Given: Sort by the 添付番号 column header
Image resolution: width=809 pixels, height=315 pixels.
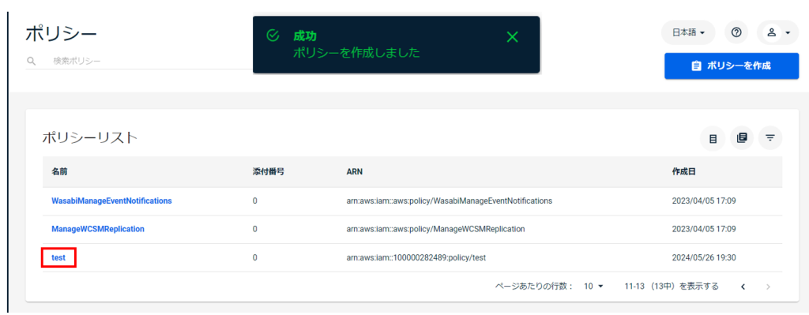Looking at the screenshot, I should point(265,171).
